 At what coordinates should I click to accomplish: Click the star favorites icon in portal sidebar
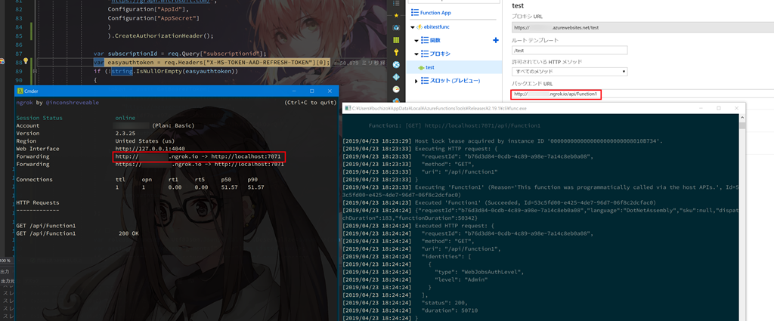[396, 14]
